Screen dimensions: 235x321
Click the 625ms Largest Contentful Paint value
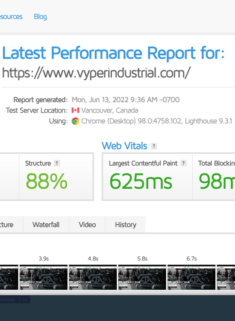coord(141,181)
